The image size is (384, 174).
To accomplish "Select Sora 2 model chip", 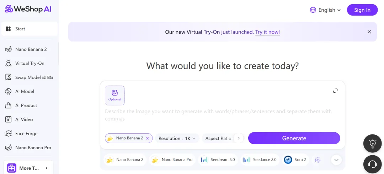I will click(x=295, y=160).
